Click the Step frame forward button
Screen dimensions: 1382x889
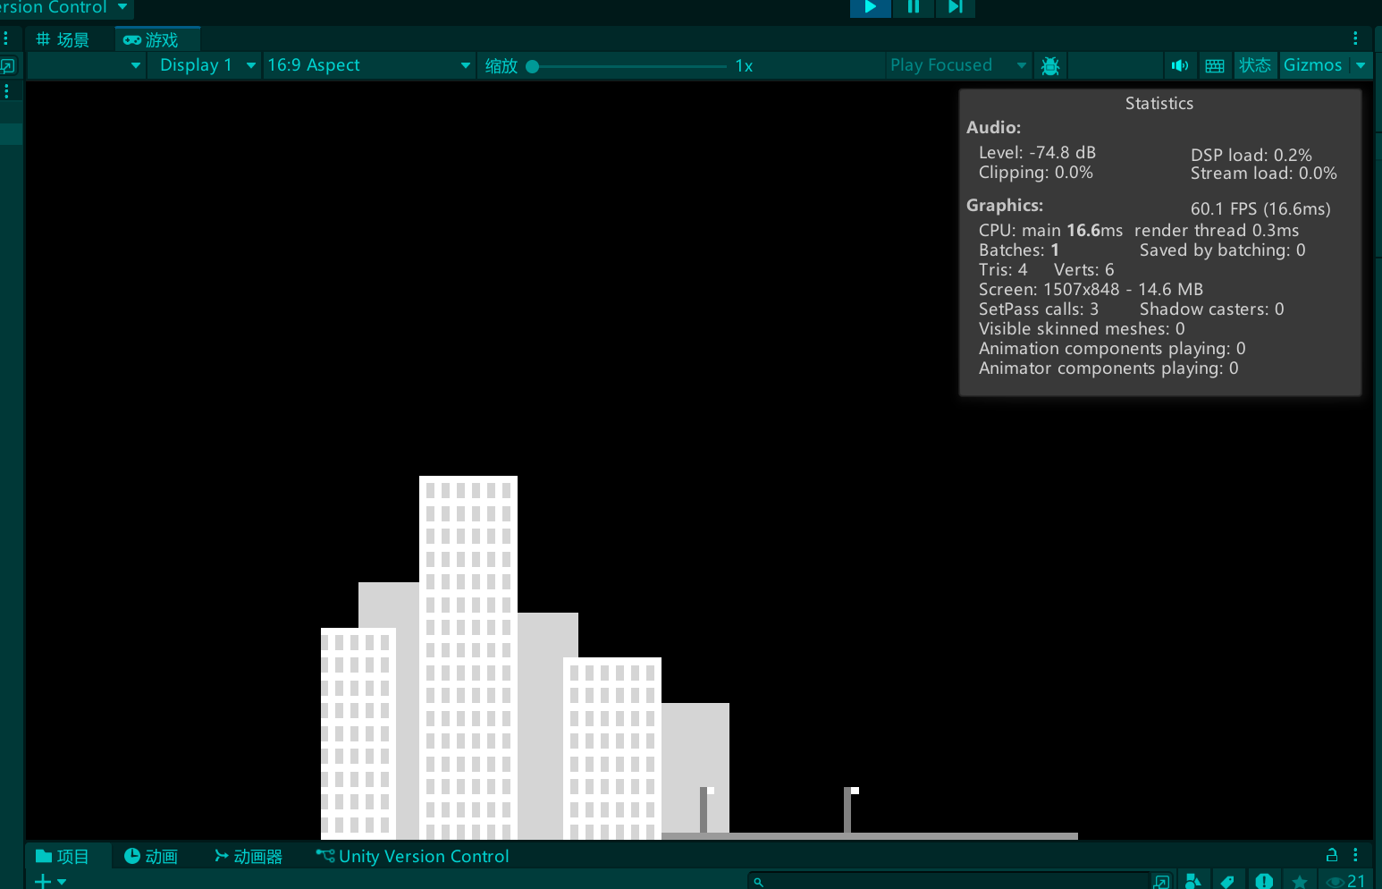955,7
